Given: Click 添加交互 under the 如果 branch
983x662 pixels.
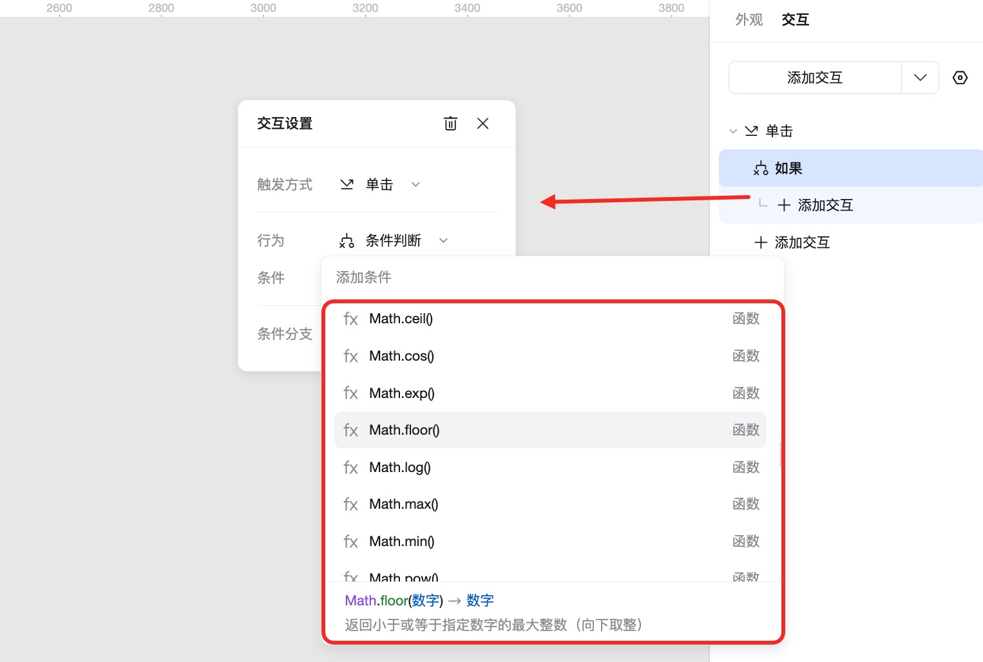Looking at the screenshot, I should pyautogui.click(x=826, y=205).
